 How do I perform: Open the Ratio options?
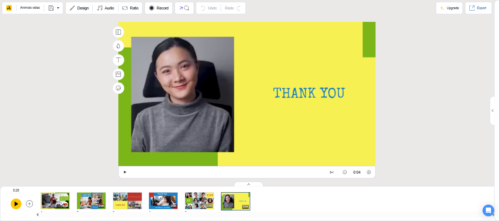130,8
